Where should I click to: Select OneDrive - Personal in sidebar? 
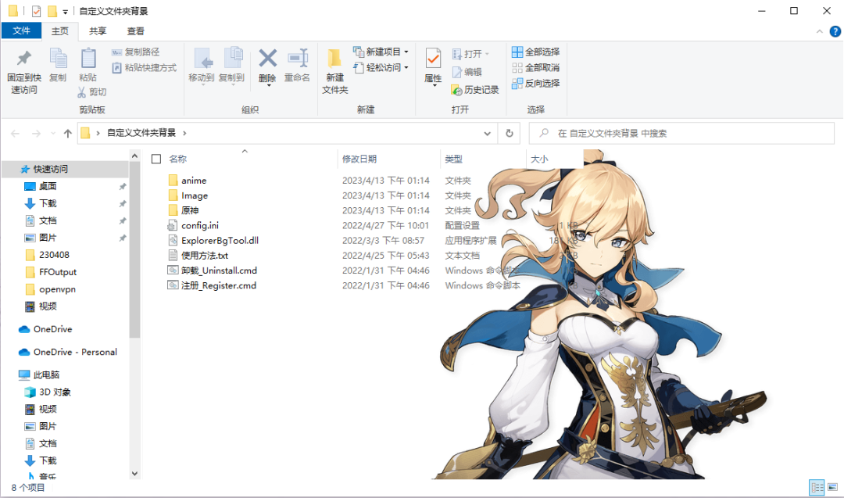75,352
